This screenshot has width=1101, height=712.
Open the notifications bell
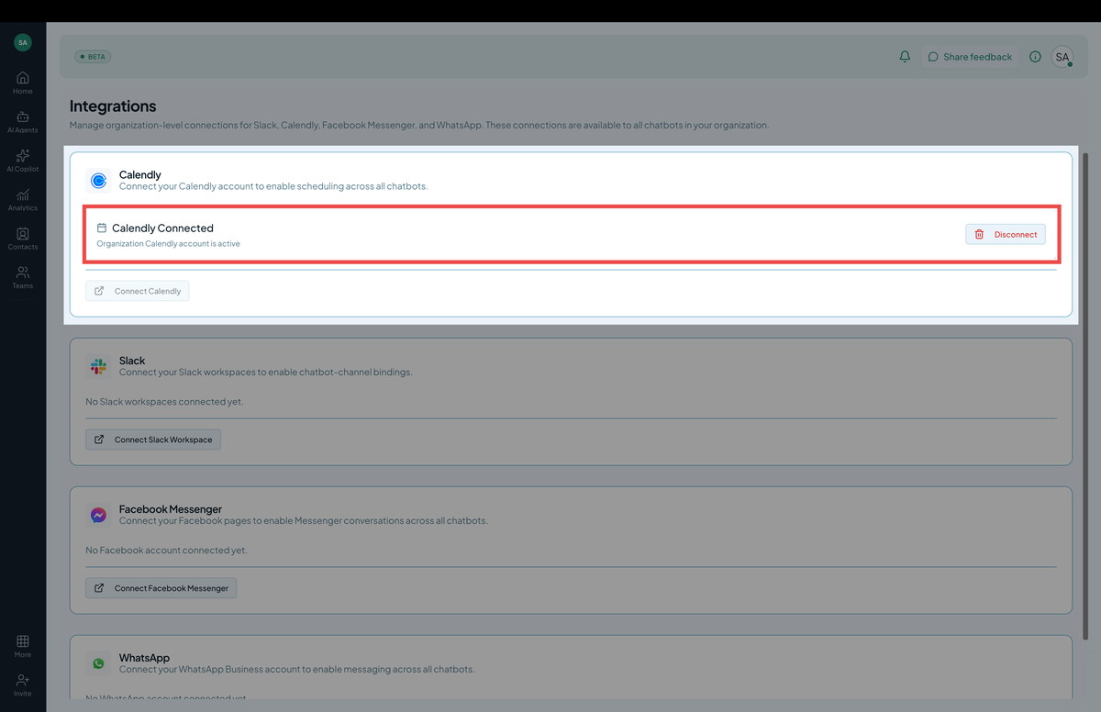(905, 57)
